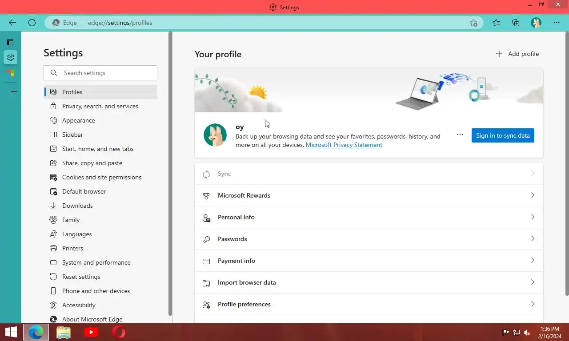Click the Microsoft Rewards trophy icon

click(x=206, y=196)
